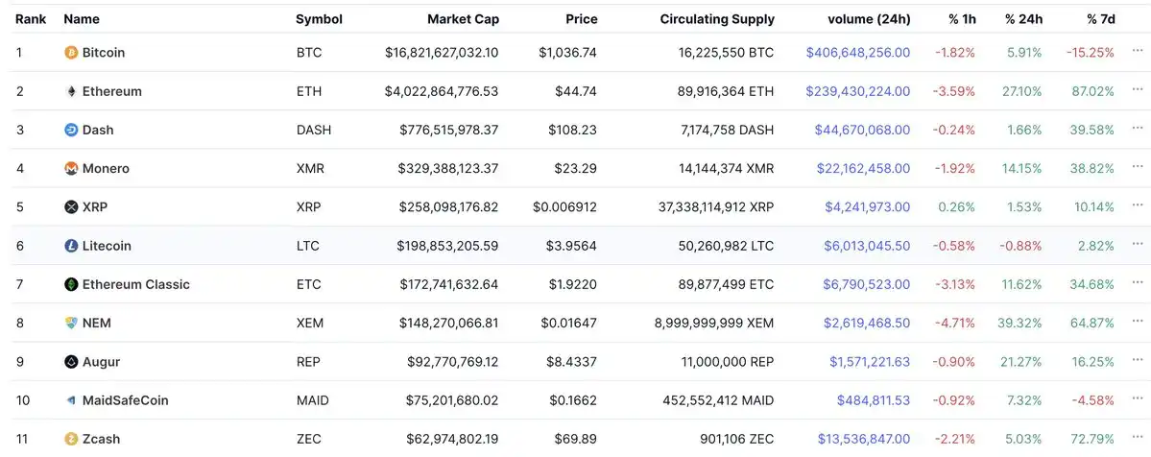Open the more-options menu for Bitcoin row
The height and width of the screenshot is (457, 1151).
pos(1138,51)
